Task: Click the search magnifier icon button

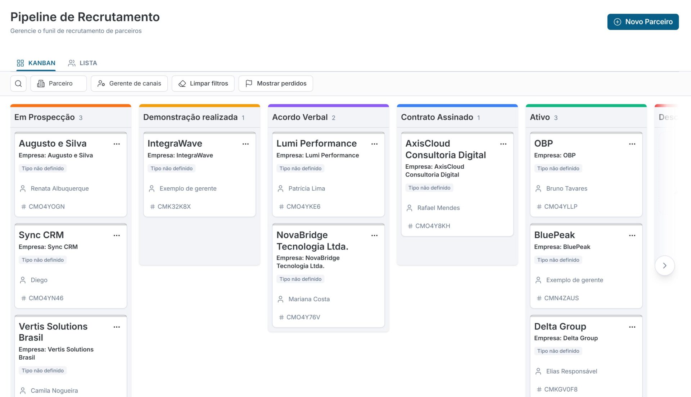Action: pyautogui.click(x=18, y=83)
